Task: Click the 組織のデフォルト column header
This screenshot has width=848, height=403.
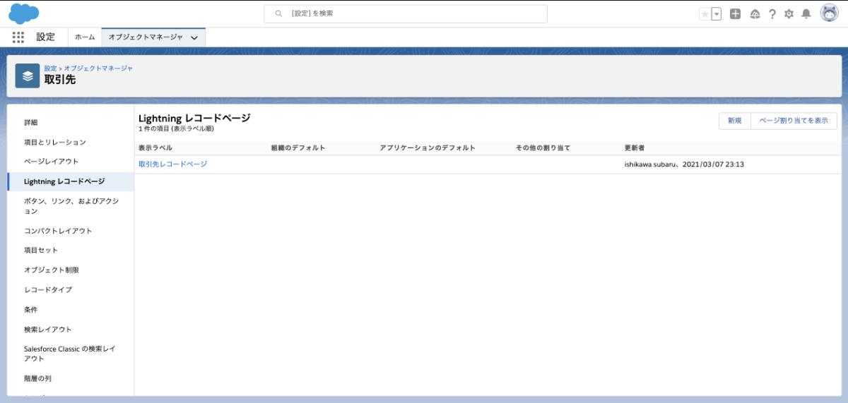Action: coord(298,148)
